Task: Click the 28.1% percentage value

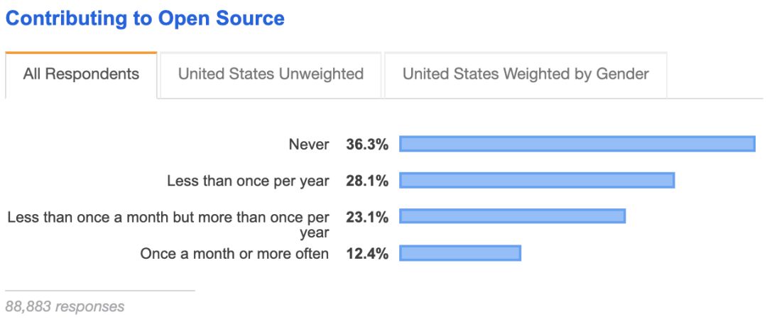Action: (x=367, y=181)
